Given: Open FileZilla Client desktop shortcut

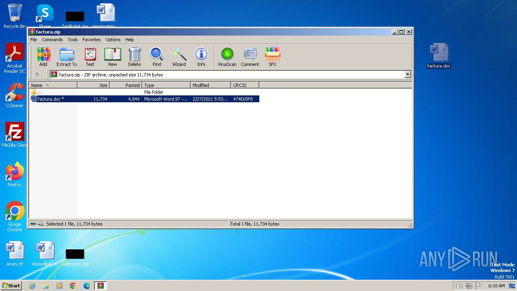Looking at the screenshot, I should (x=15, y=135).
